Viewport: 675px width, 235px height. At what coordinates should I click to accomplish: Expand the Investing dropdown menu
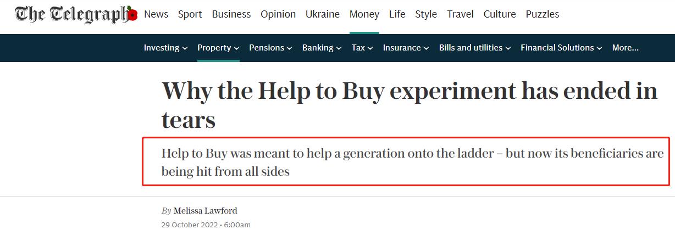click(165, 48)
